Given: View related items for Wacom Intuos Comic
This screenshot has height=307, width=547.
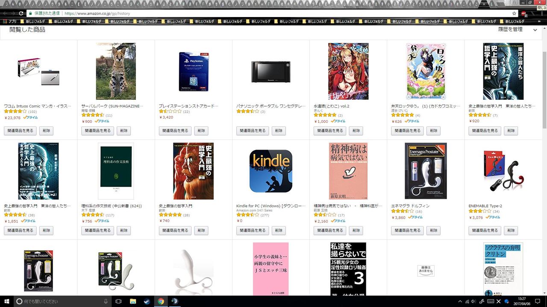Looking at the screenshot, I should (x=20, y=131).
